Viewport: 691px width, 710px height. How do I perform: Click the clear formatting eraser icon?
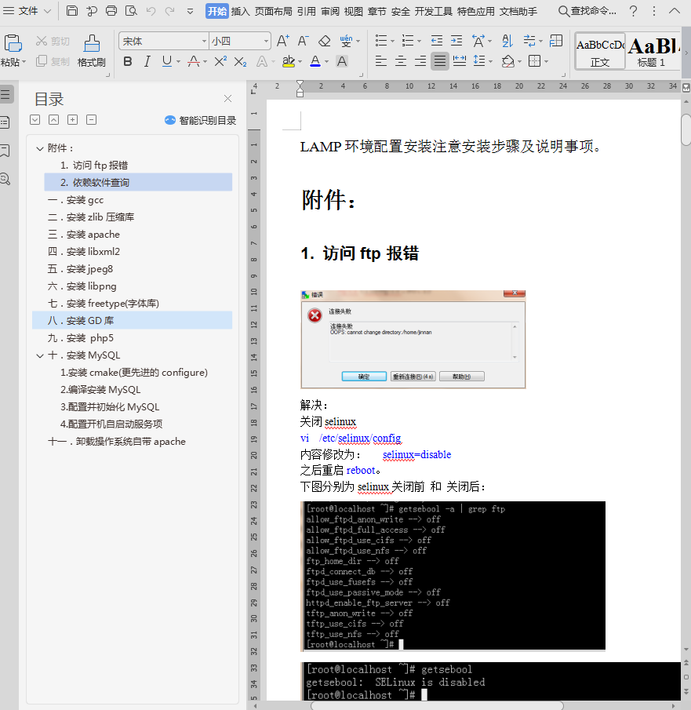[325, 41]
